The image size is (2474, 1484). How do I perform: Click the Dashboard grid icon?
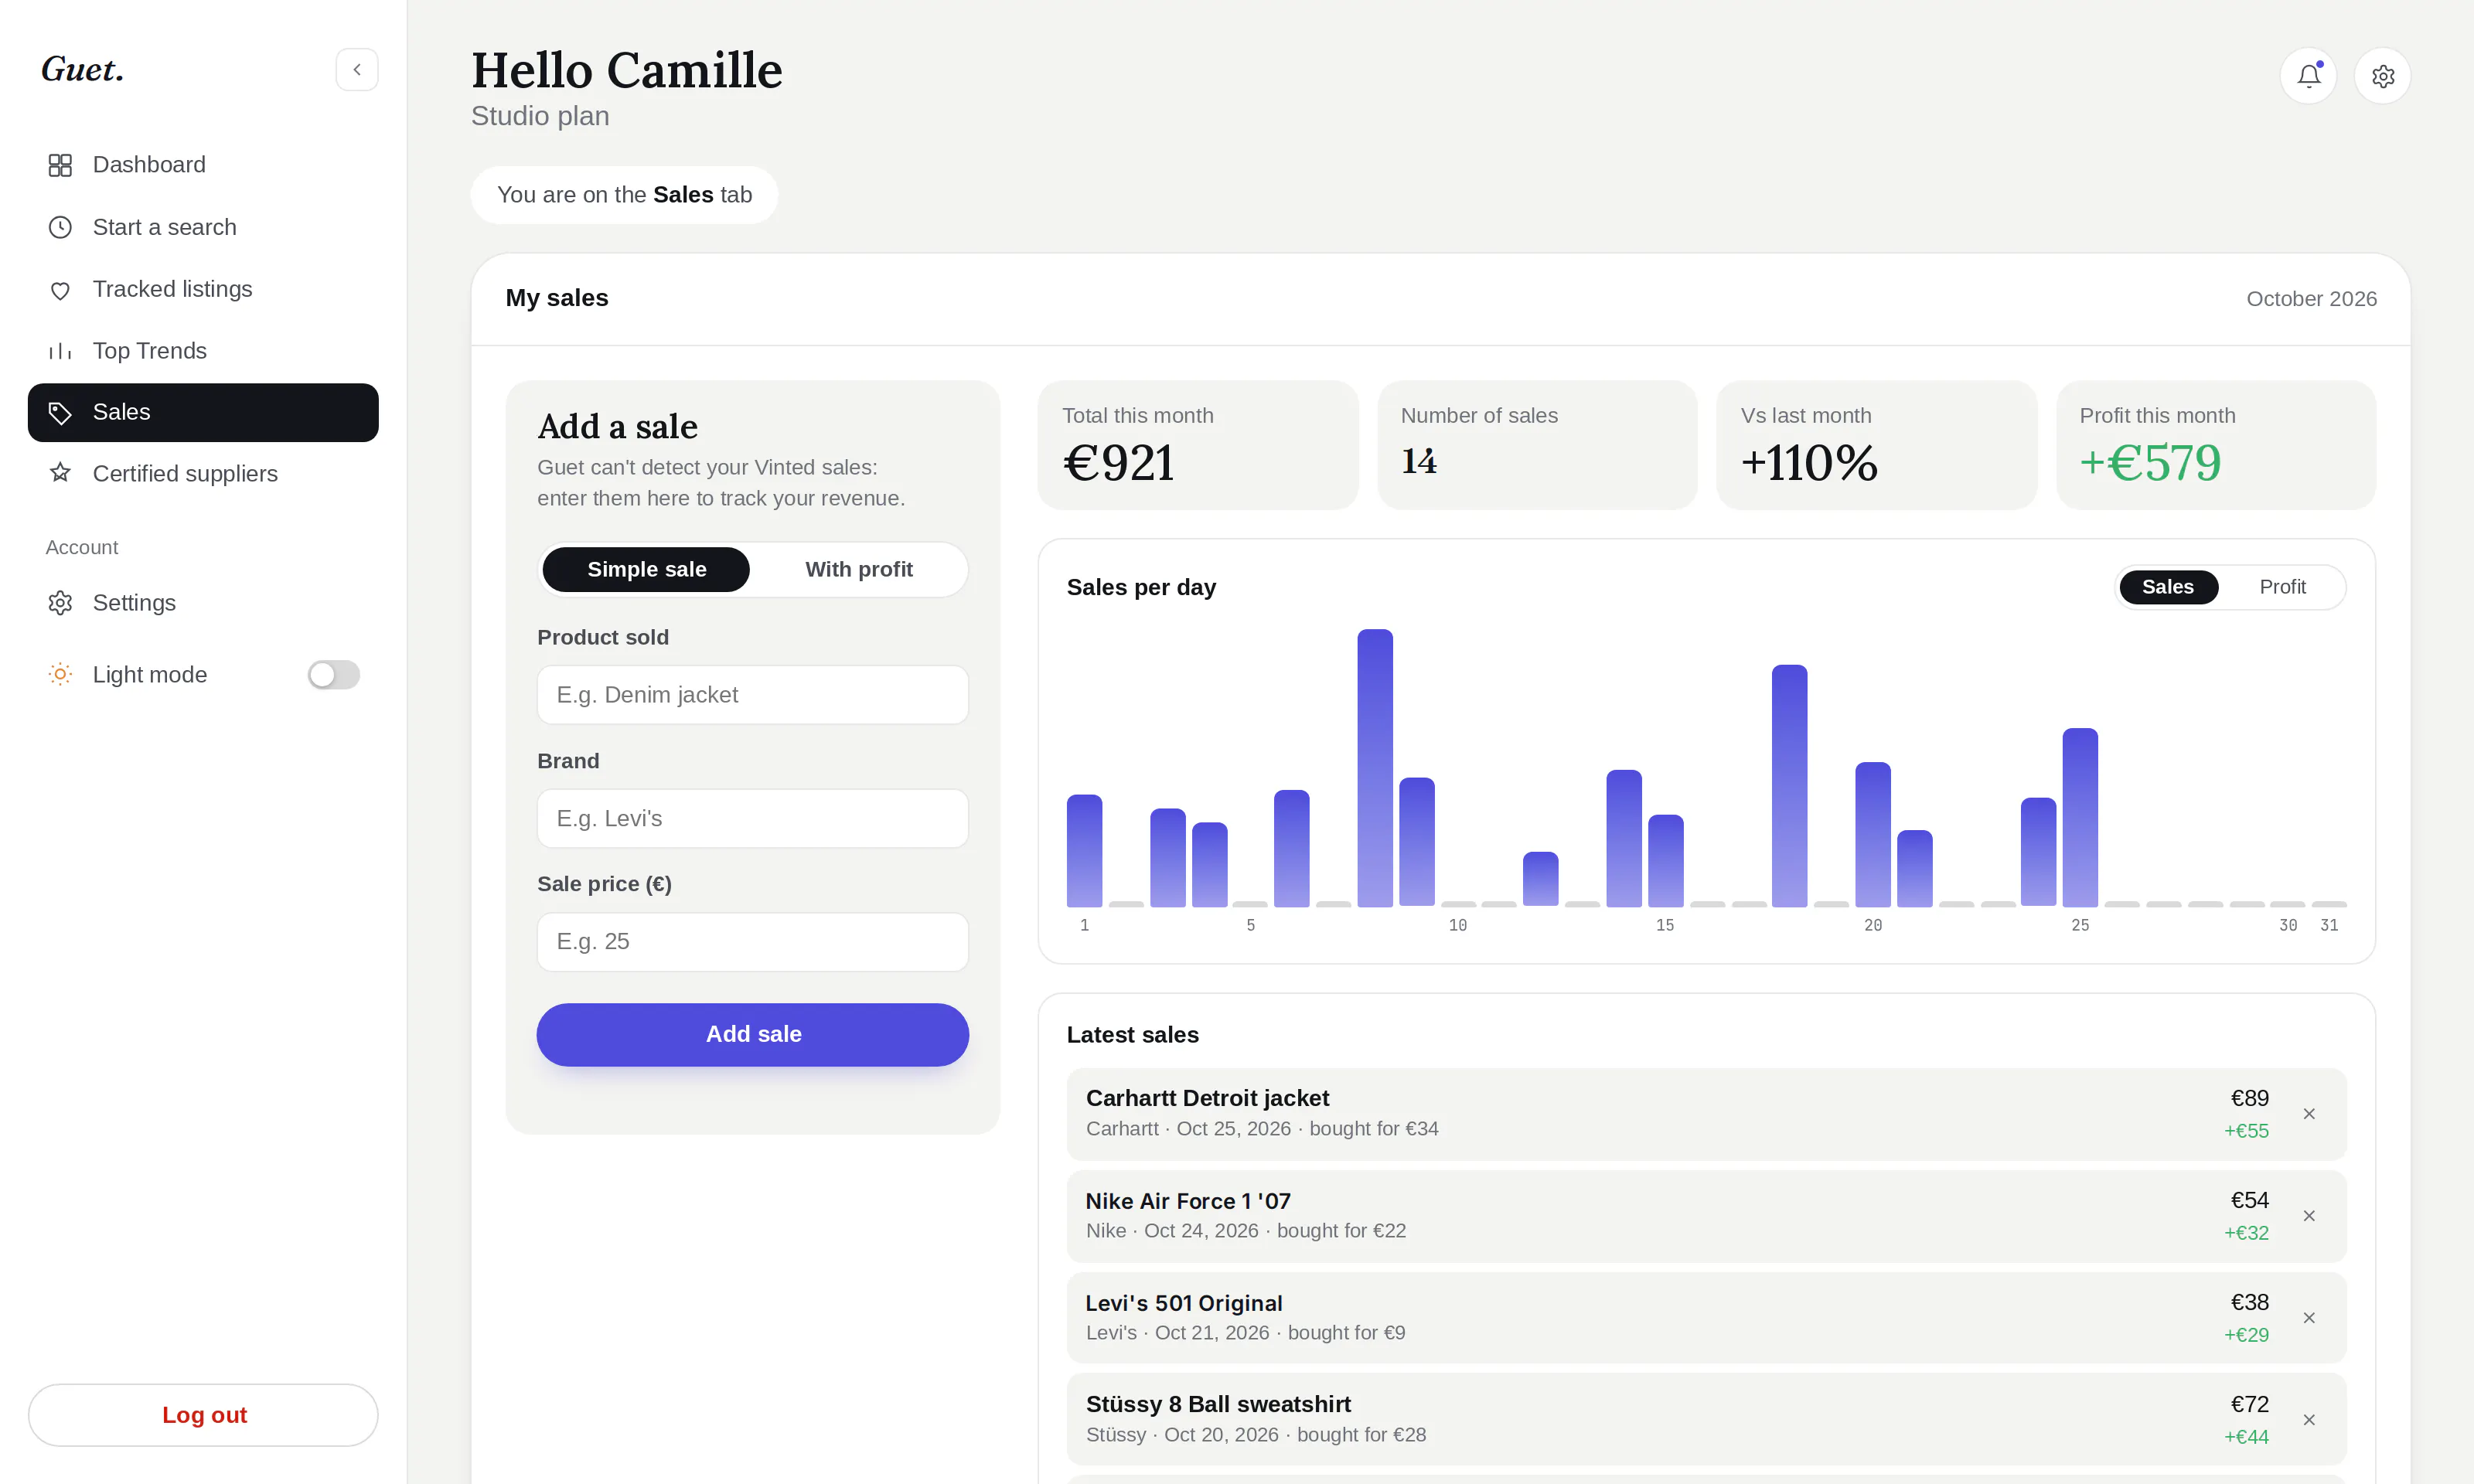(x=60, y=165)
